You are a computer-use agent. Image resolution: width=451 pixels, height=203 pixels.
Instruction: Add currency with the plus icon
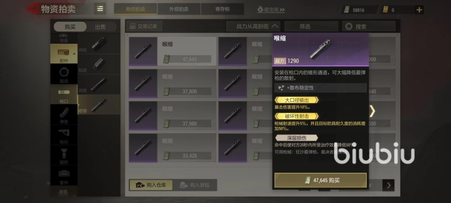[419, 10]
